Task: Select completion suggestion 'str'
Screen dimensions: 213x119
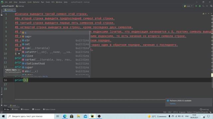Action: [56, 40]
